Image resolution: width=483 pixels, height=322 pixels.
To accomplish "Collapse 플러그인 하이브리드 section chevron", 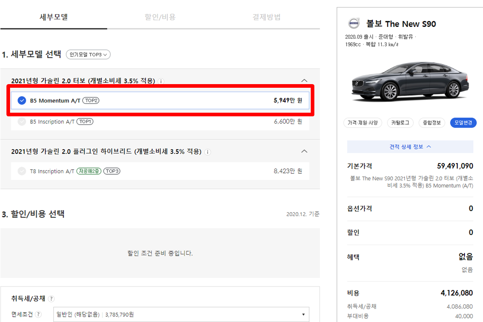I will pos(305,151).
